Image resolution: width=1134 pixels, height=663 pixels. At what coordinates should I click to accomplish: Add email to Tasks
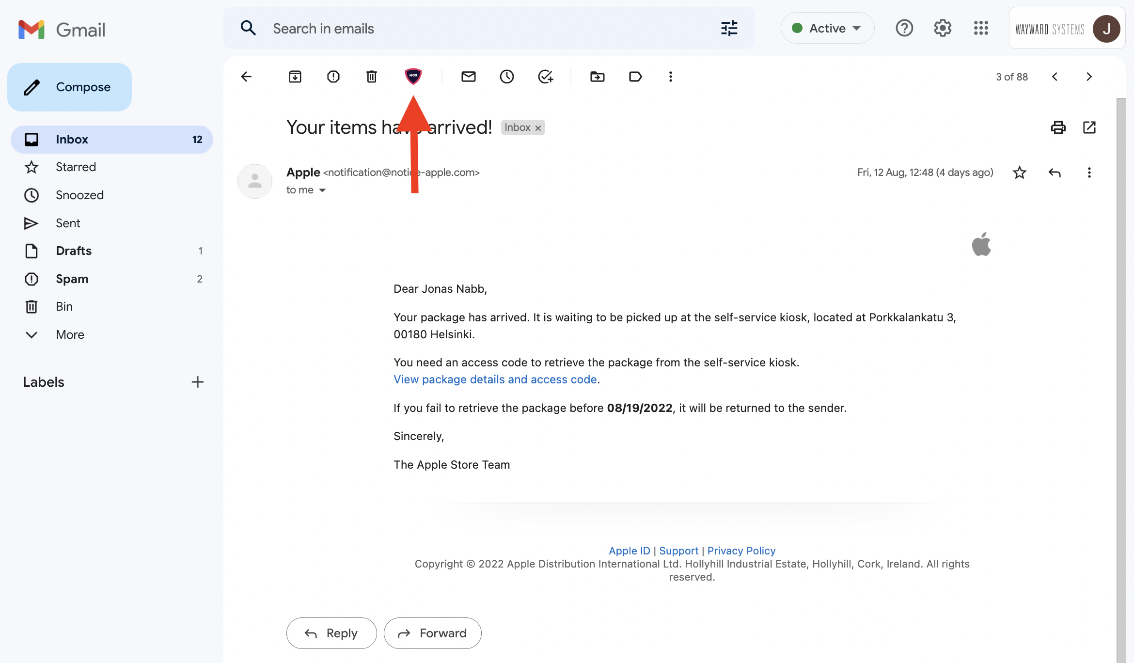pyautogui.click(x=546, y=77)
